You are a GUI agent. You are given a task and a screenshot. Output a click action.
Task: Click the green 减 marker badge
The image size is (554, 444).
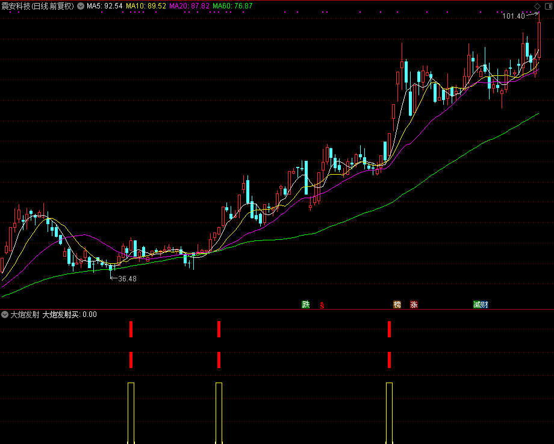coord(477,304)
